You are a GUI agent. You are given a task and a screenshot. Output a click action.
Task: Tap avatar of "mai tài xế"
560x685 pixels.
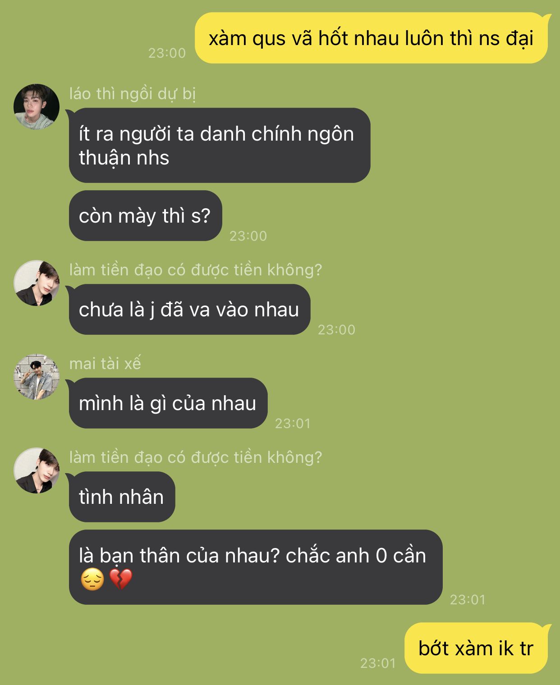(x=37, y=377)
